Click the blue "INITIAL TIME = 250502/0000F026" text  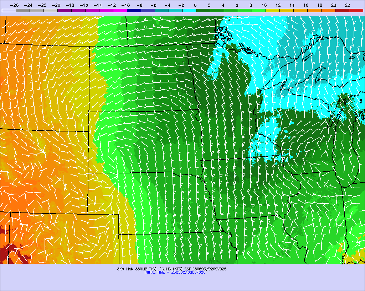pyautogui.click(x=175, y=273)
